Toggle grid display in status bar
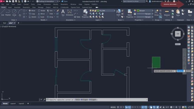 click(x=118, y=107)
